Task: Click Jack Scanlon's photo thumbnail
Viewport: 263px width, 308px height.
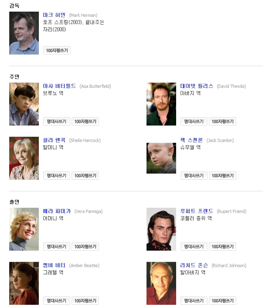Action: click(x=161, y=158)
